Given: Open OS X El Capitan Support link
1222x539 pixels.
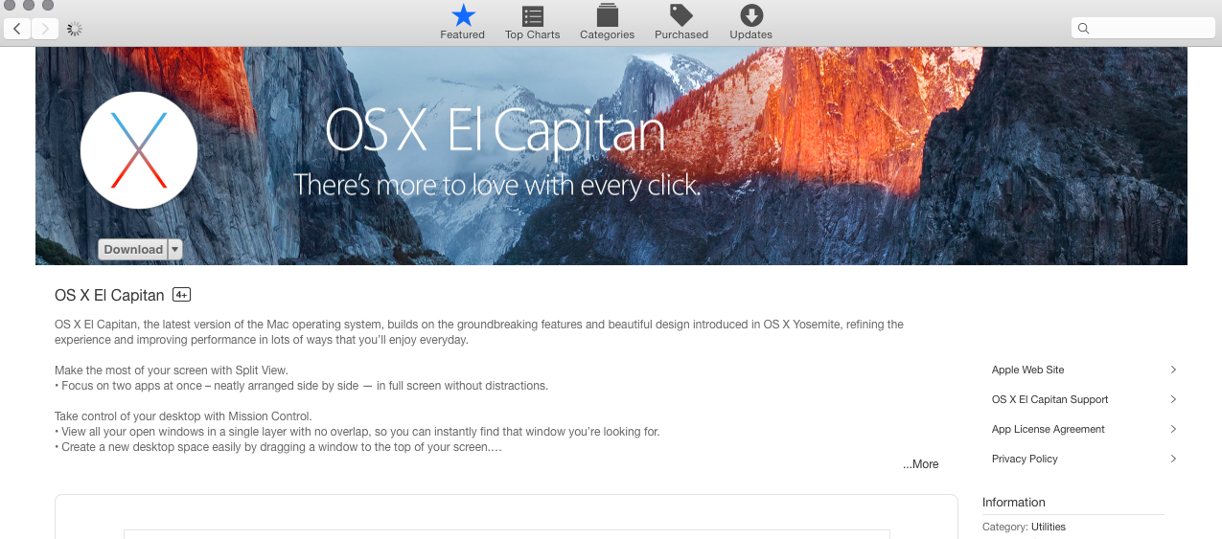Looking at the screenshot, I should click(1050, 399).
